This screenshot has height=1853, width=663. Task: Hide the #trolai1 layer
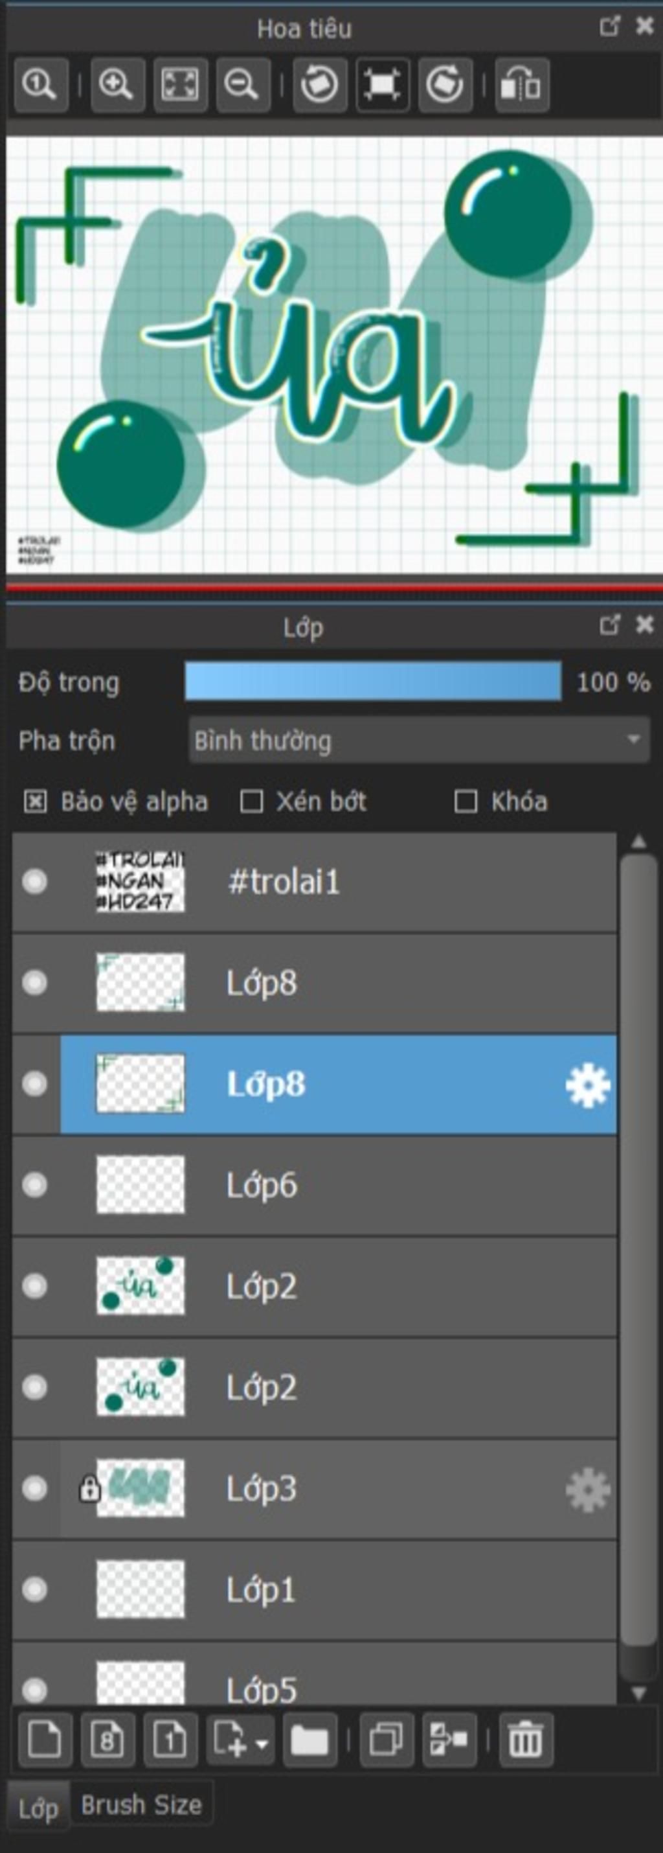(x=34, y=881)
